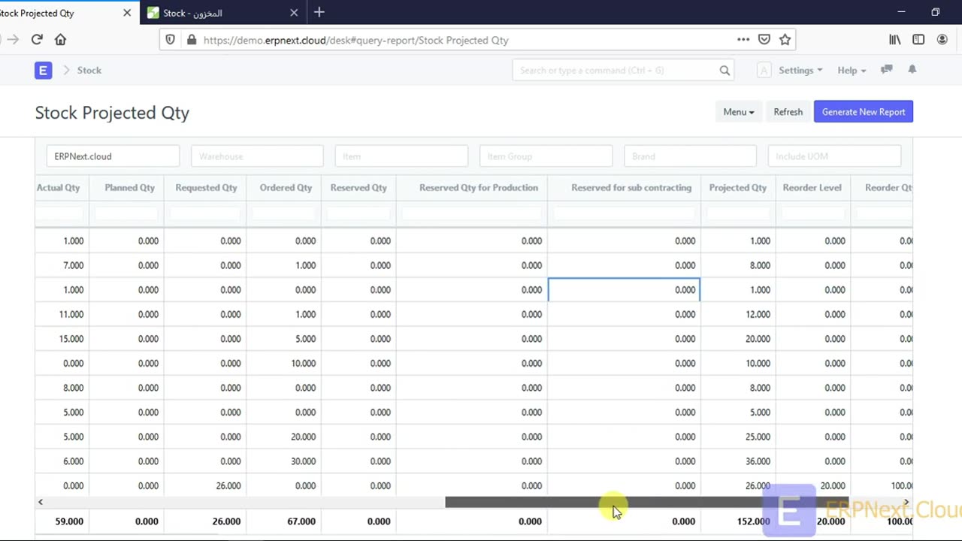Go to the Stock breadcrumb link
962x541 pixels.
[89, 70]
